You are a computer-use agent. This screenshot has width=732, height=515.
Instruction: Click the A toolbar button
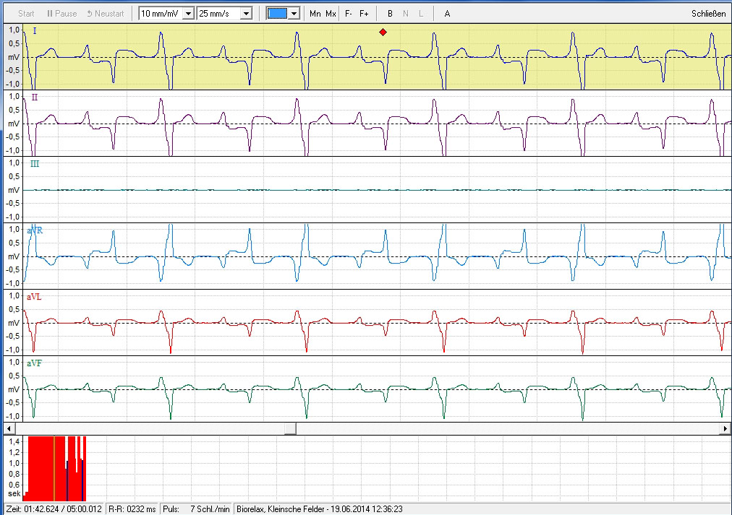pos(447,14)
